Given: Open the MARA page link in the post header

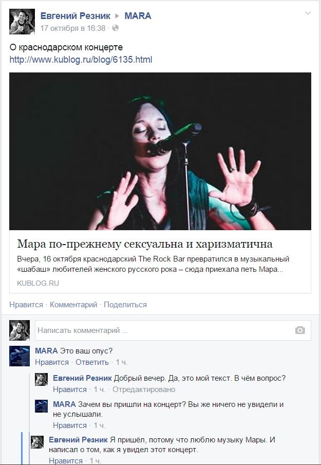Looking at the screenshot, I should coord(138,16).
